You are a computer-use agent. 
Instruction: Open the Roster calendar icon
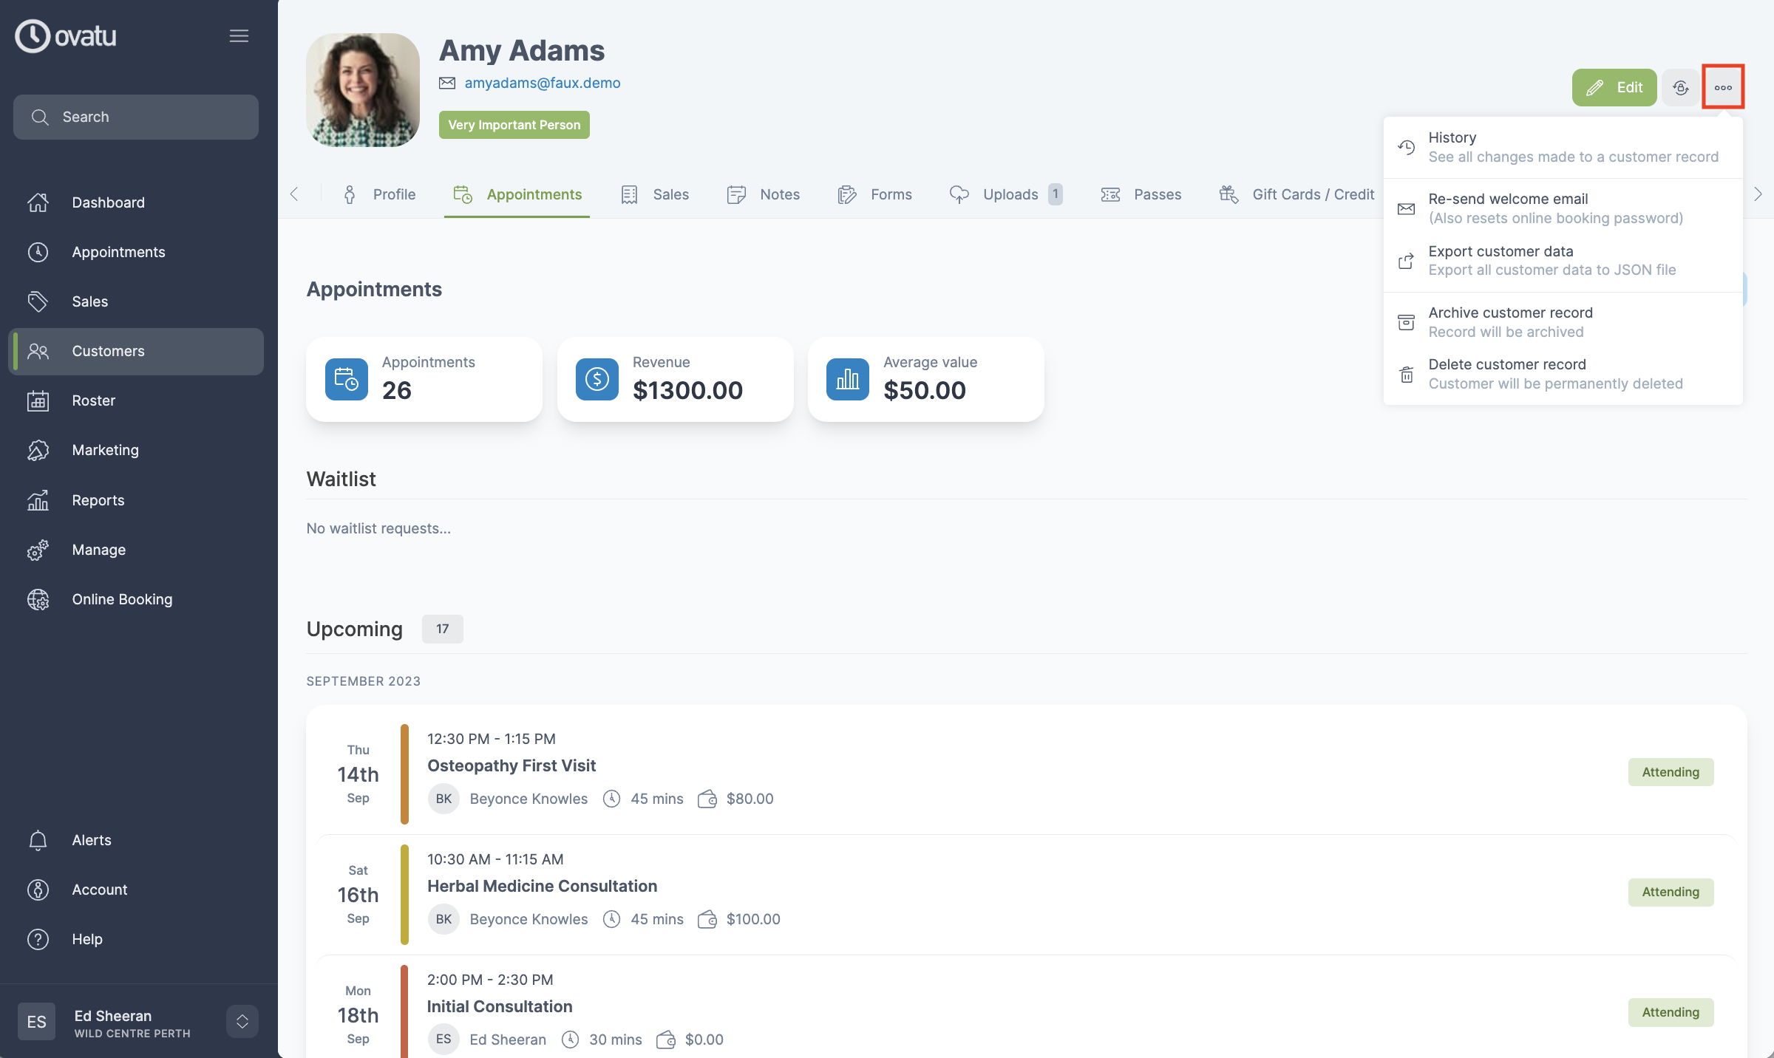tap(38, 400)
